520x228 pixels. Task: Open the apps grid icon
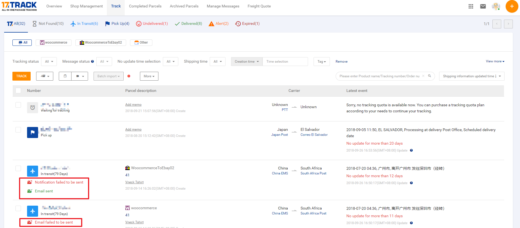click(x=471, y=6)
